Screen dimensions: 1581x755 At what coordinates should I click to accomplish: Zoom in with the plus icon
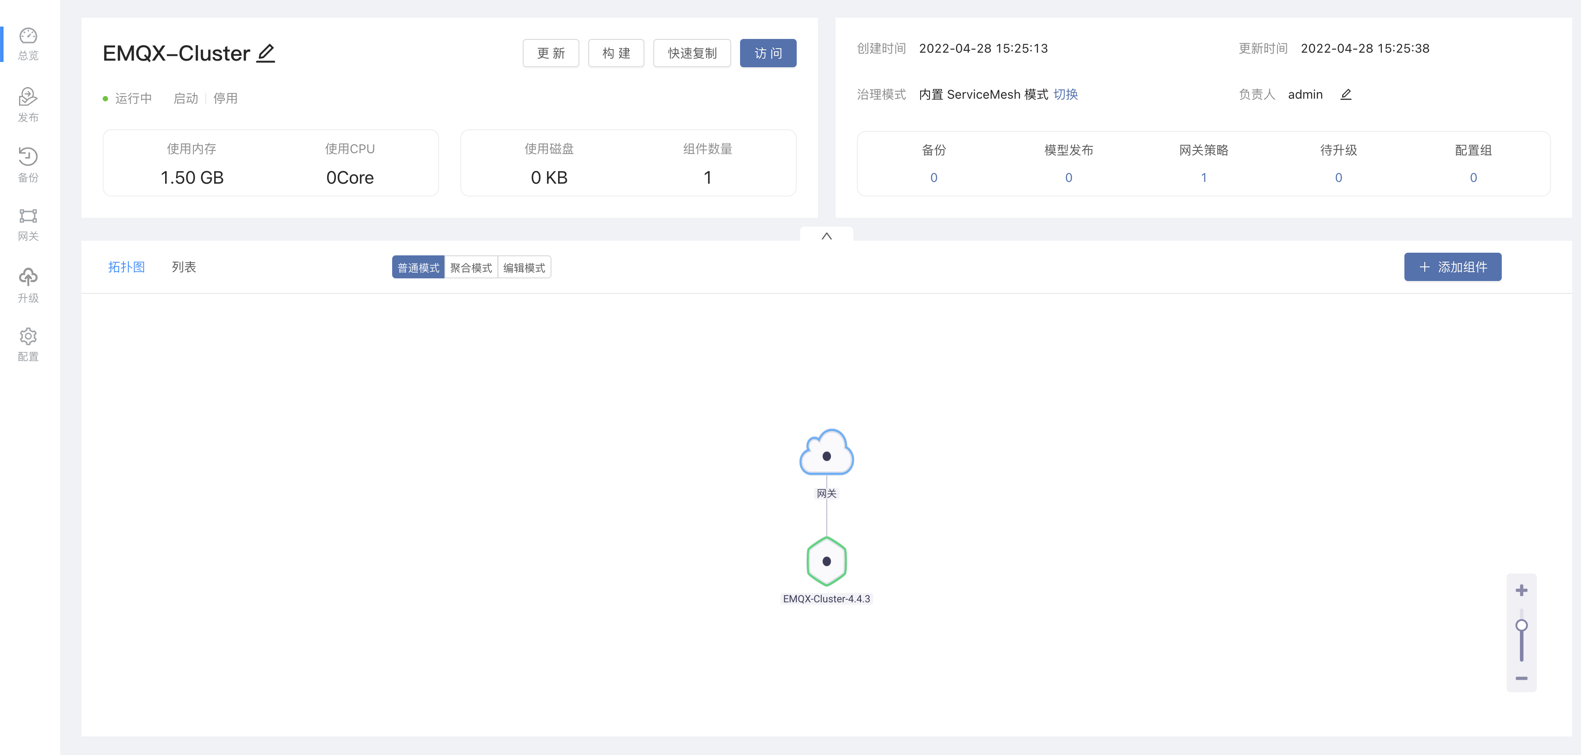point(1521,590)
